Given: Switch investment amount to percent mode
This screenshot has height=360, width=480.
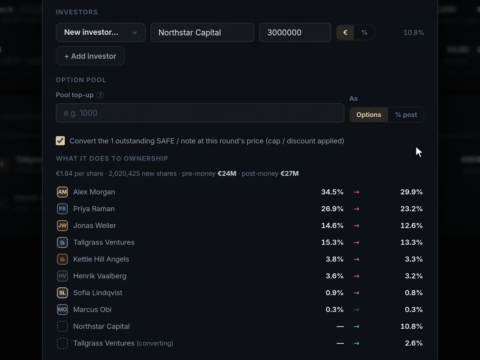Looking at the screenshot, I should pyautogui.click(x=364, y=32).
